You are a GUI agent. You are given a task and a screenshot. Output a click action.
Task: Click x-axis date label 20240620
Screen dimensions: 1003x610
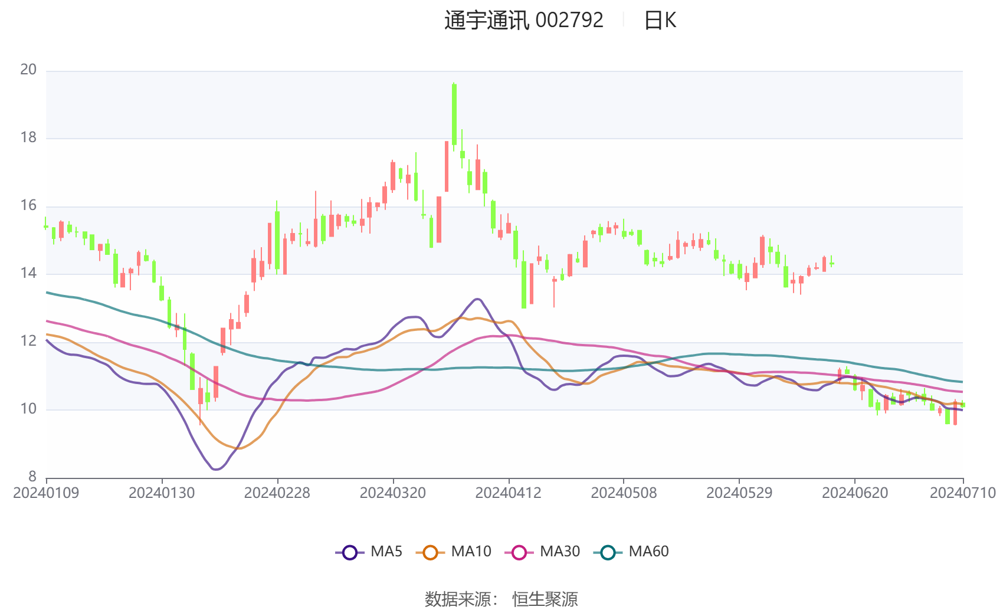[855, 493]
